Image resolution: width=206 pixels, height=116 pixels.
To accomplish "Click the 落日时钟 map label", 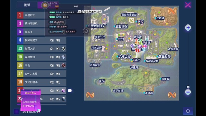I will [x=164, y=57].
